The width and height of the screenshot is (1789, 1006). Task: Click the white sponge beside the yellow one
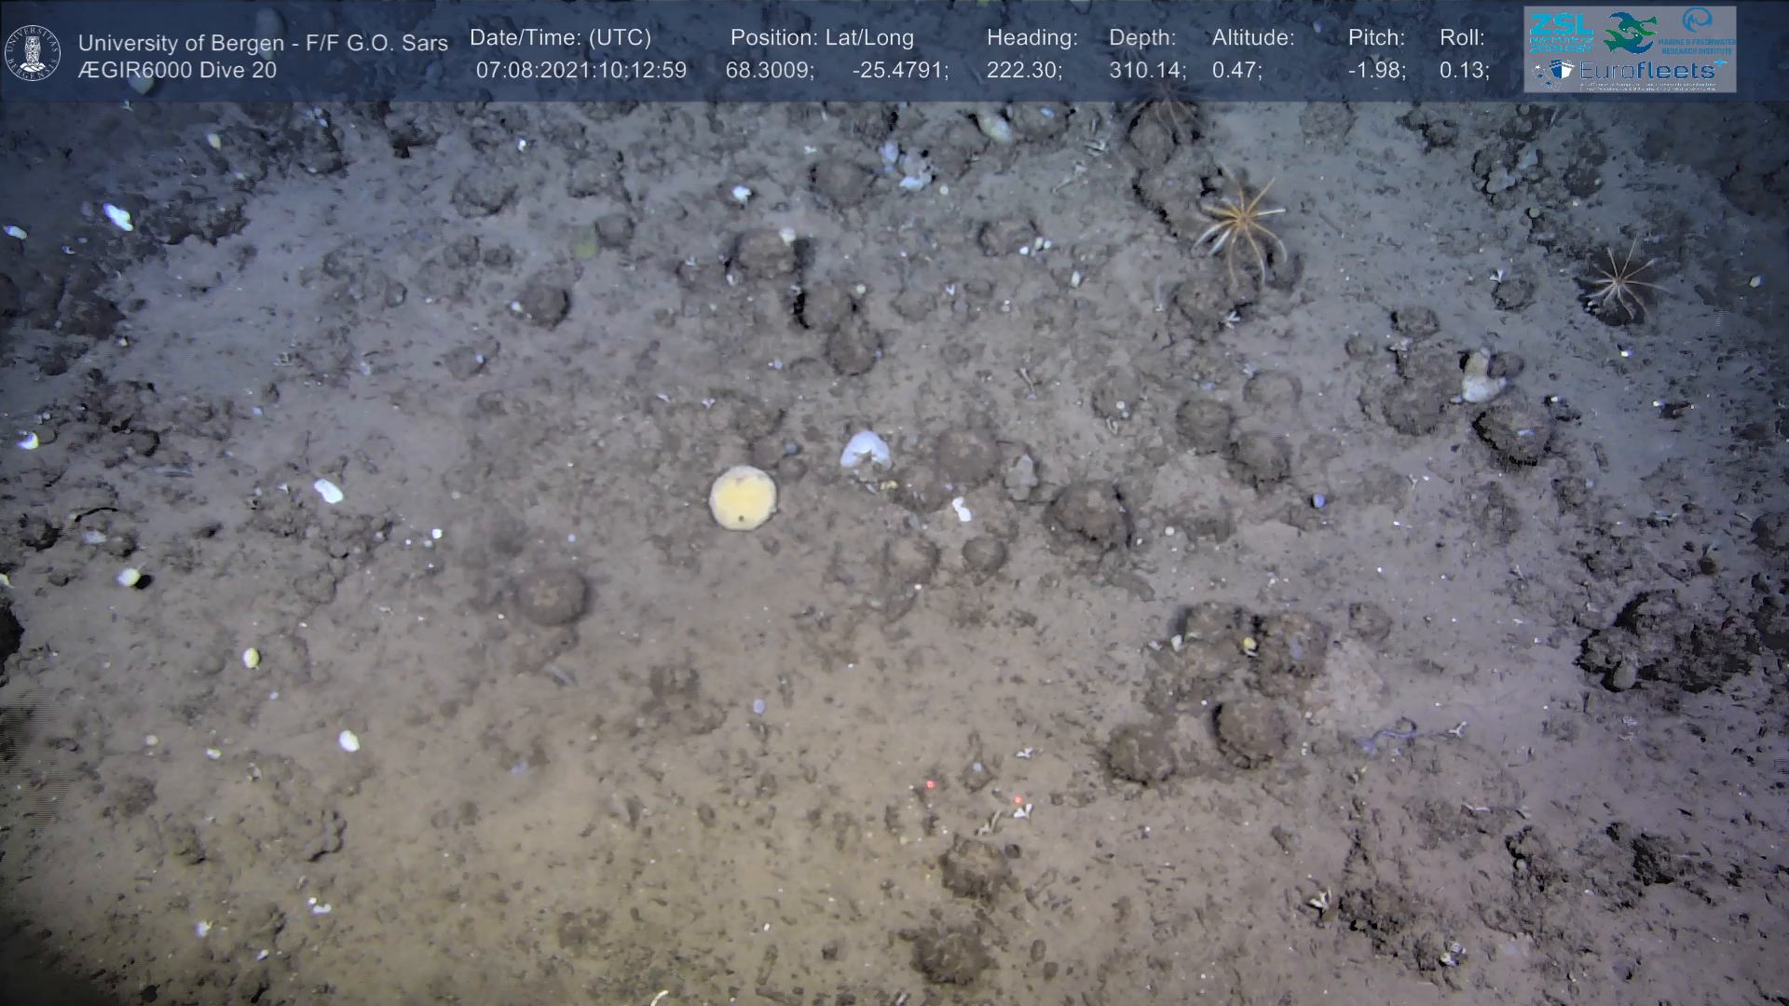pos(865,451)
